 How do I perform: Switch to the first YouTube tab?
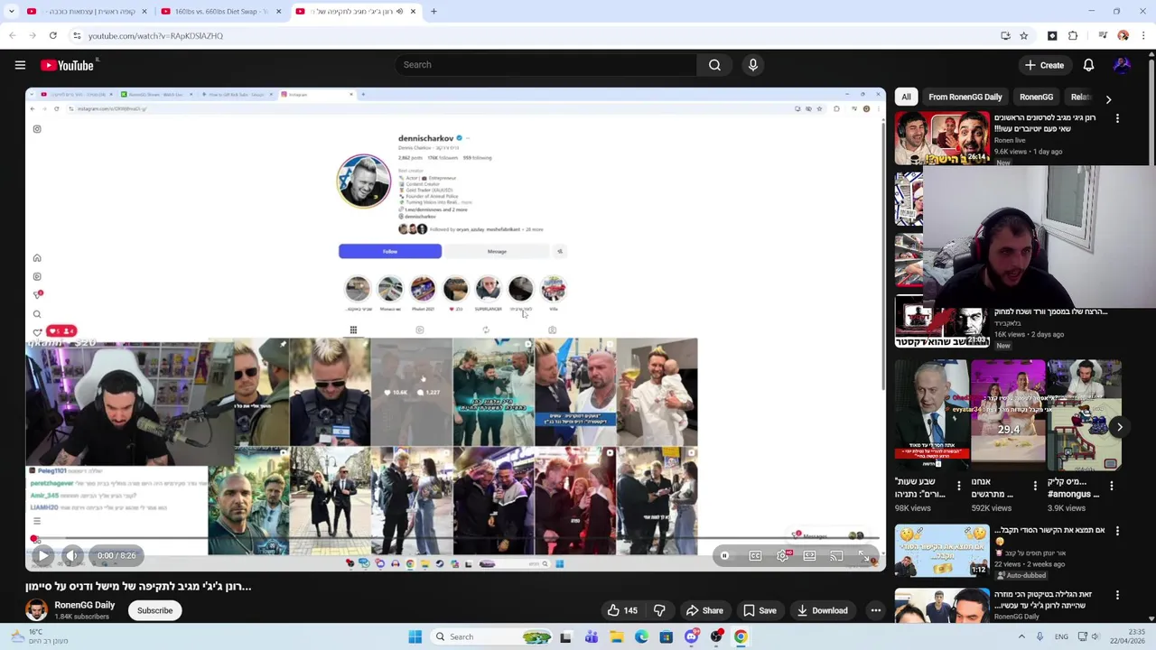pos(88,12)
